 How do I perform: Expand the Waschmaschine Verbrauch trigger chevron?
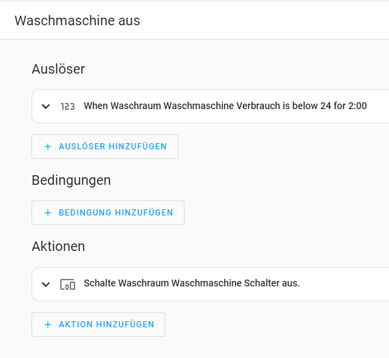(46, 106)
